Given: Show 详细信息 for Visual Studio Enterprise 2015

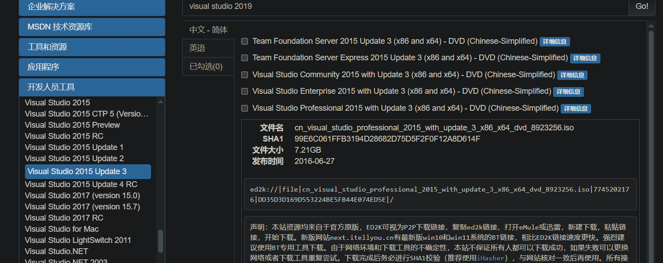Looking at the screenshot, I should [x=568, y=92].
